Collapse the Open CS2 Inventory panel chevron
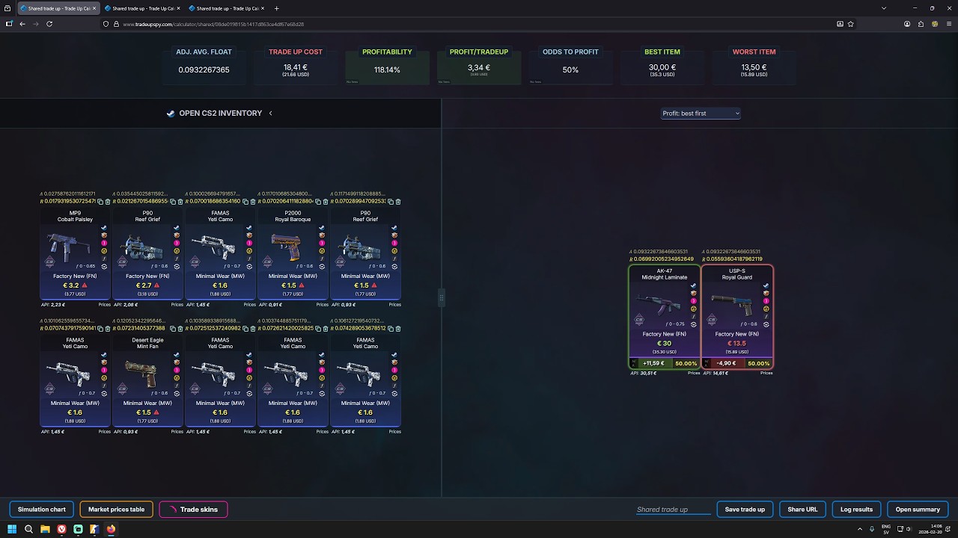Viewport: 958px width, 538px height. tap(270, 114)
